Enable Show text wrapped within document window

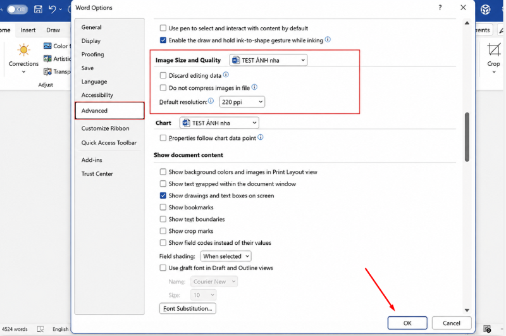(163, 184)
